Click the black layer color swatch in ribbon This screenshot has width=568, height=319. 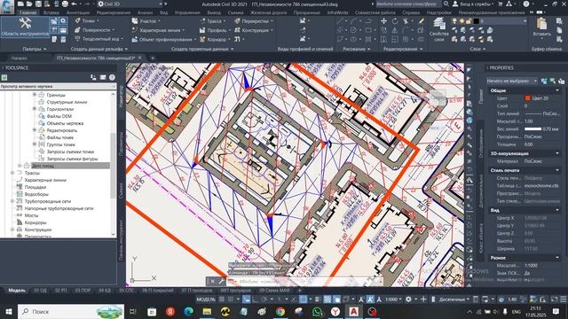point(477,21)
